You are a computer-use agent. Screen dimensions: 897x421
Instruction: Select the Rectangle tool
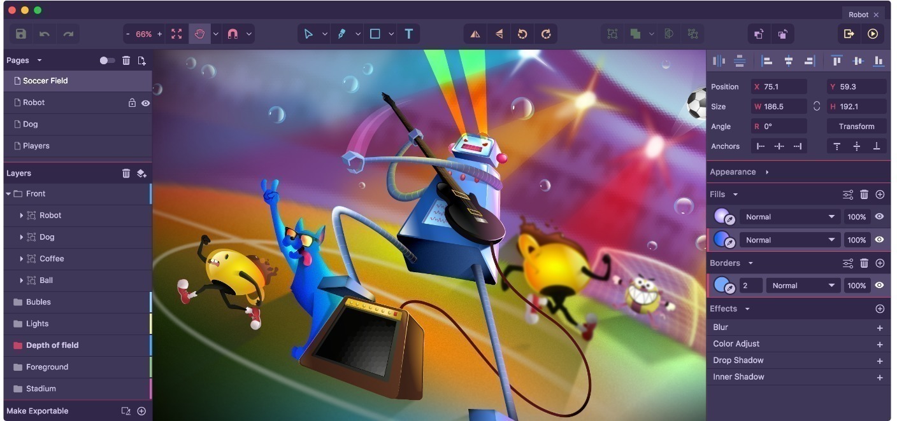point(375,34)
